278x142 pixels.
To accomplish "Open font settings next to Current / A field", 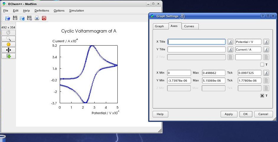I will pos(266,49).
